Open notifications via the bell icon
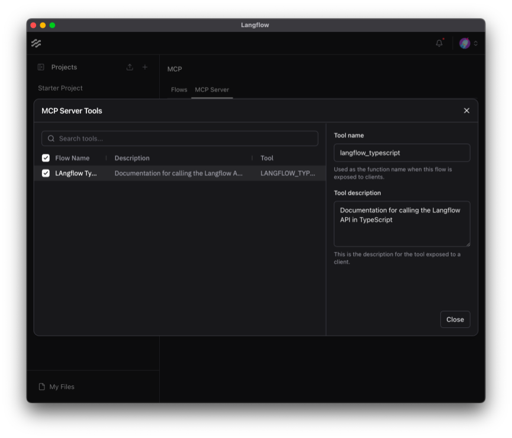This screenshot has height=438, width=512. [439, 43]
